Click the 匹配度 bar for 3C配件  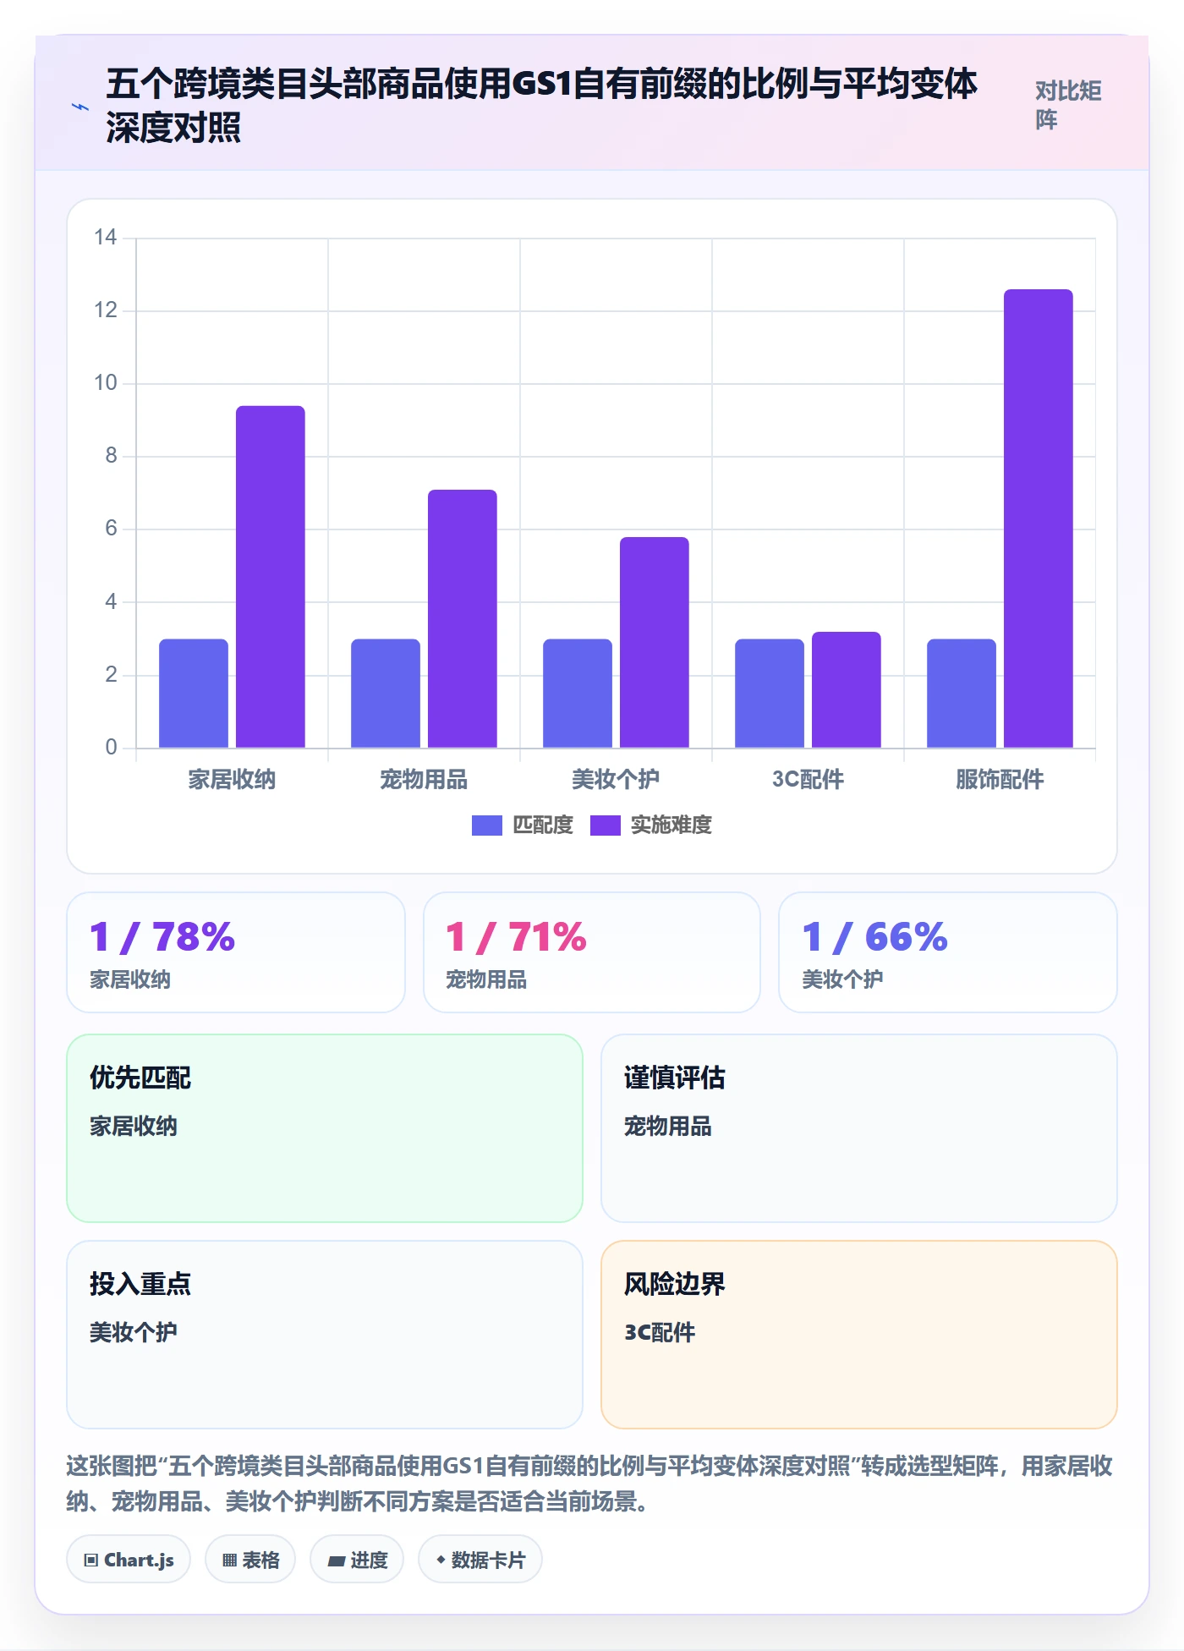pos(770,693)
